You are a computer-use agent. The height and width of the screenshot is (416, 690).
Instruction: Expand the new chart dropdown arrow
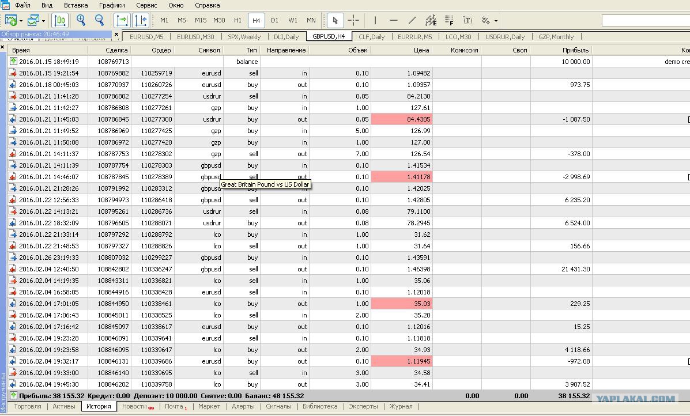click(x=21, y=21)
